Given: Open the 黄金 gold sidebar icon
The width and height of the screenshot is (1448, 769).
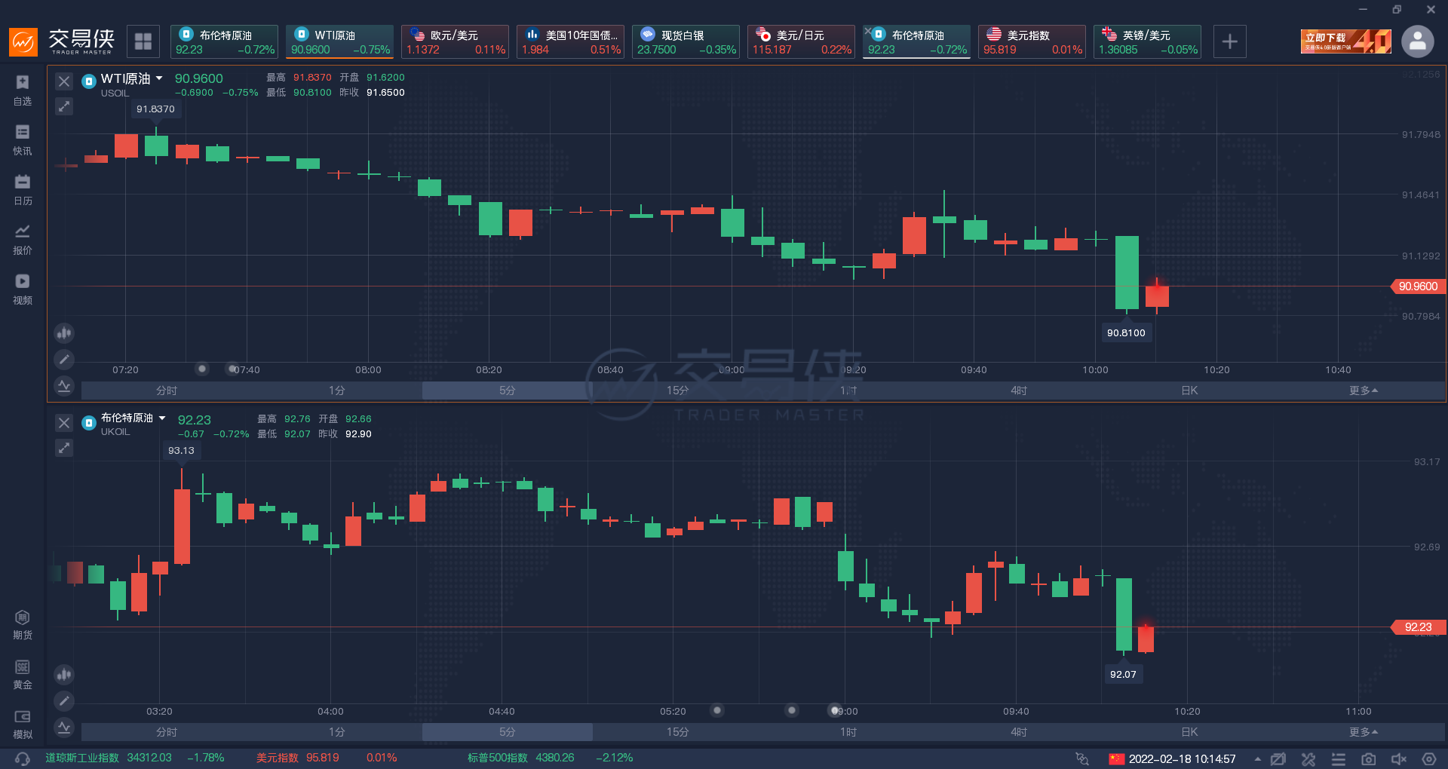Looking at the screenshot, I should [23, 674].
